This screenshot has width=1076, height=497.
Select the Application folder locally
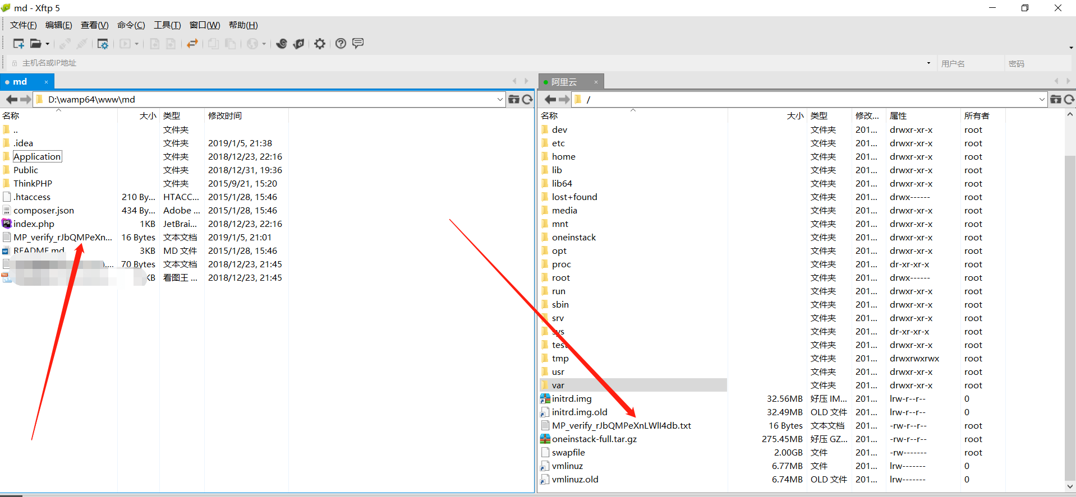pyautogui.click(x=37, y=157)
